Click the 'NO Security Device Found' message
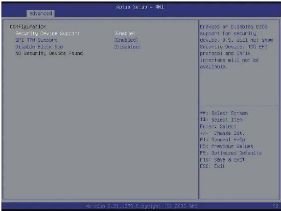Image resolution: width=281 pixels, height=211 pixels. coord(49,53)
